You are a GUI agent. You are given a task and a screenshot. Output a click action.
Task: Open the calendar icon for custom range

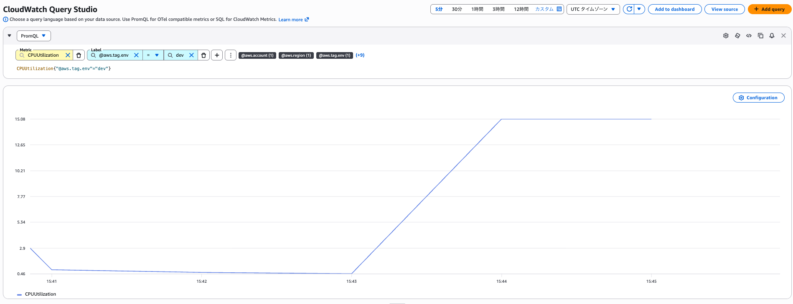(x=559, y=9)
